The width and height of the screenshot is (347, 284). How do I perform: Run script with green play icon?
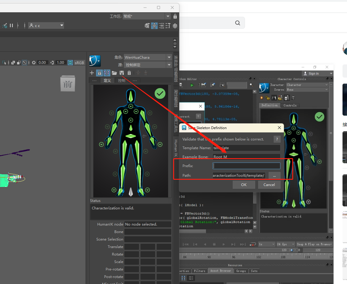(x=192, y=85)
